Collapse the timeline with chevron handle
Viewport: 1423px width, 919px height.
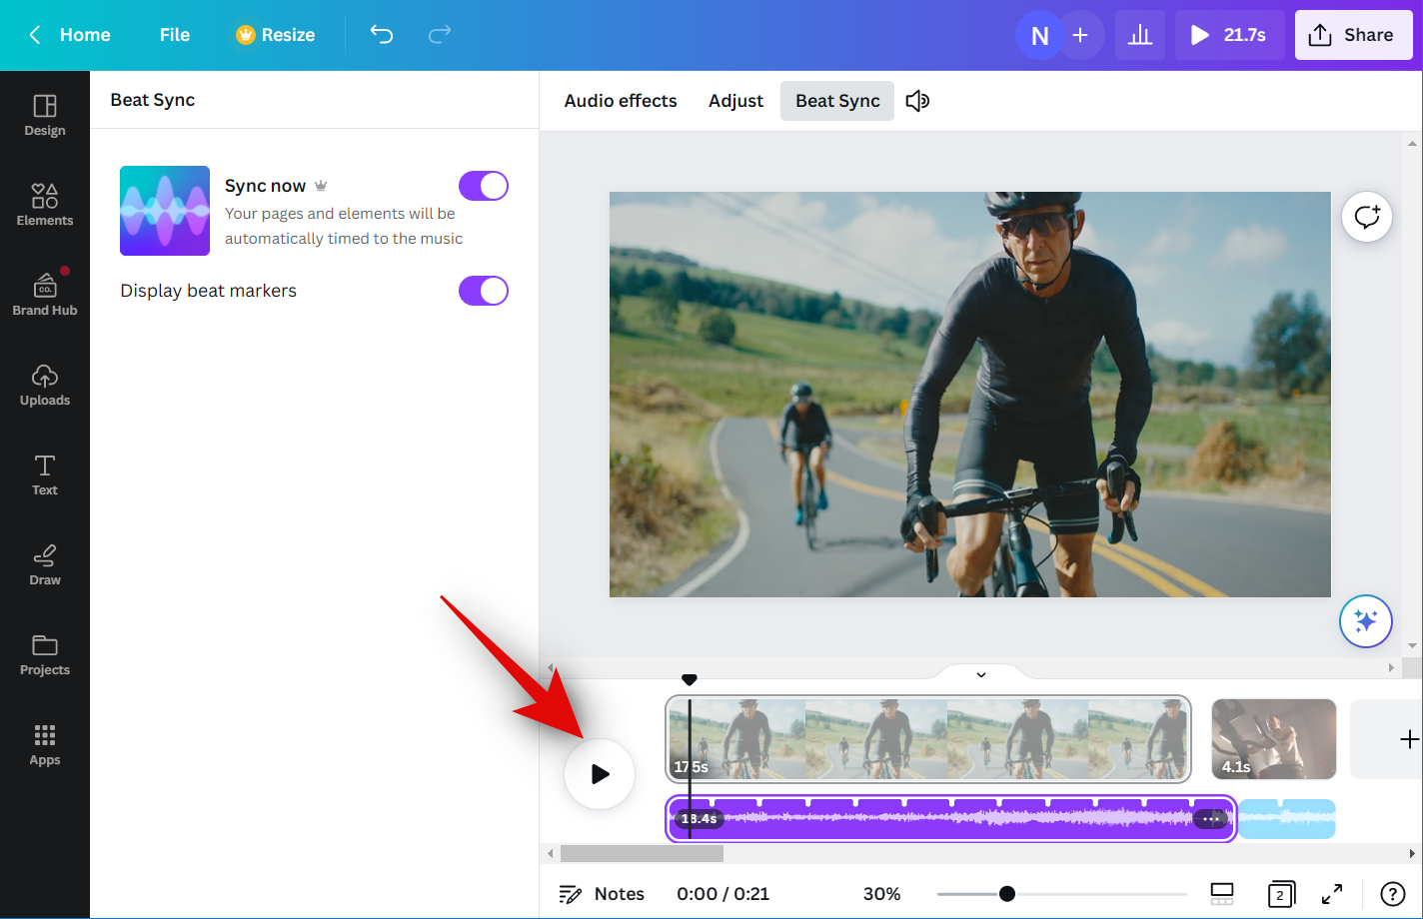981,674
